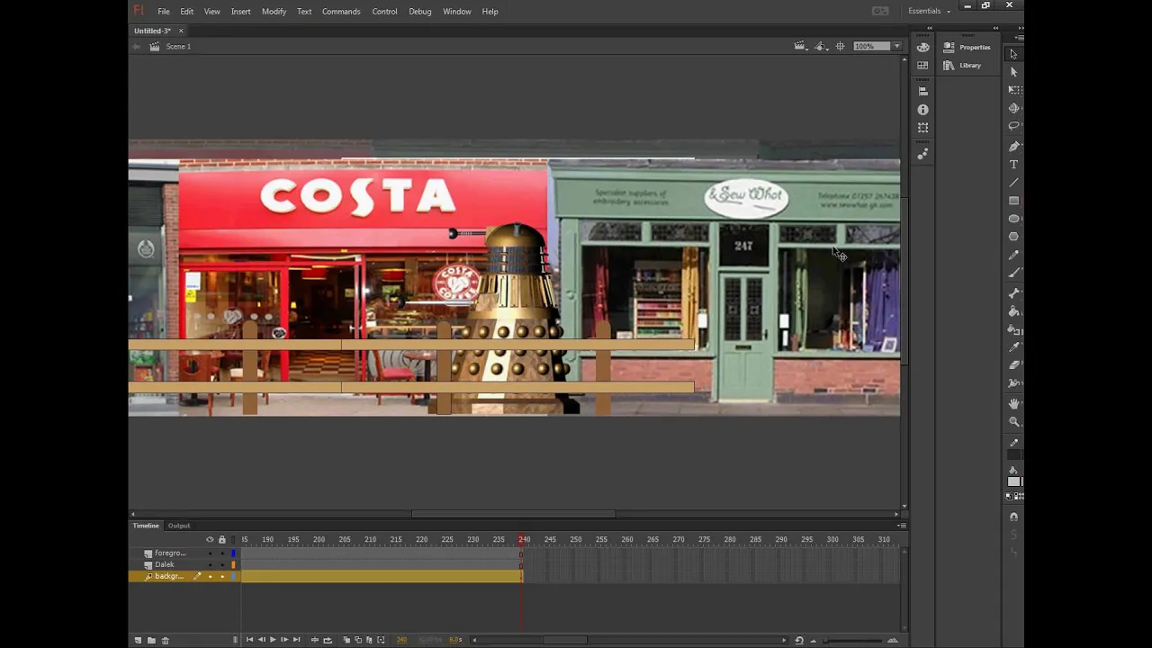Screen dimensions: 1152x648
Task: Toggle visibility dot of foreground layer
Action: click(210, 553)
